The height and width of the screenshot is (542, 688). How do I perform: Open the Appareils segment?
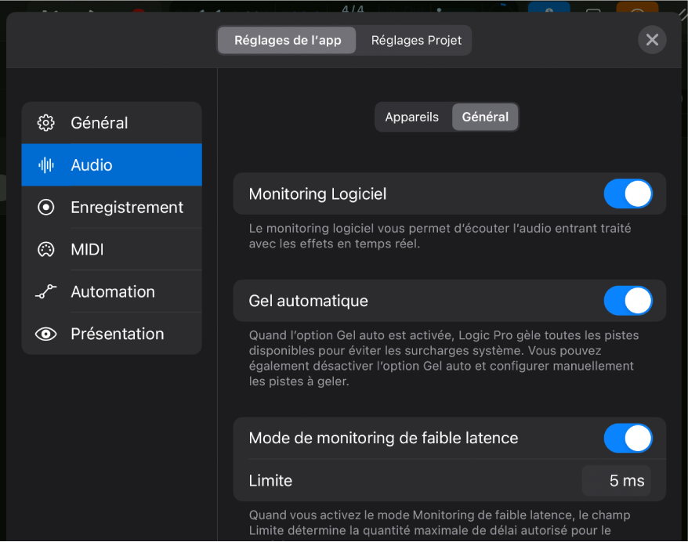pos(412,117)
